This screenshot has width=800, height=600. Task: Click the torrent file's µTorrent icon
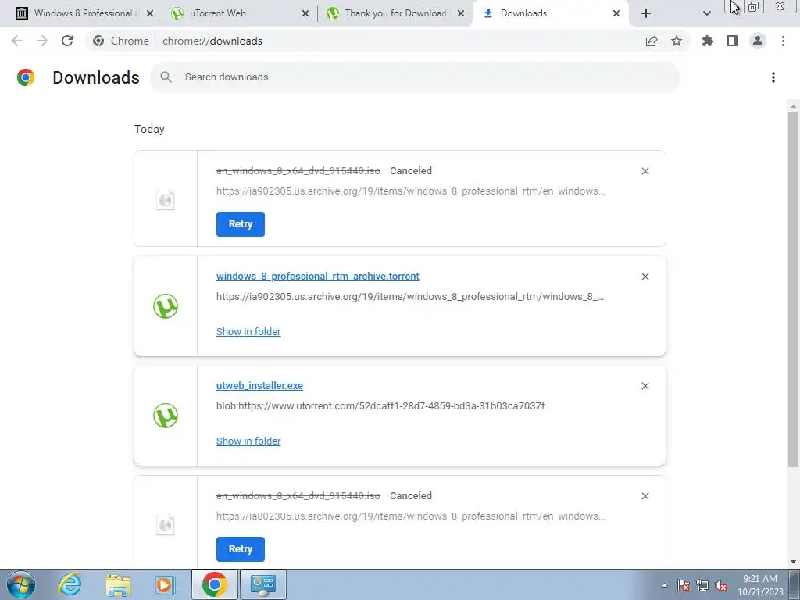(166, 306)
